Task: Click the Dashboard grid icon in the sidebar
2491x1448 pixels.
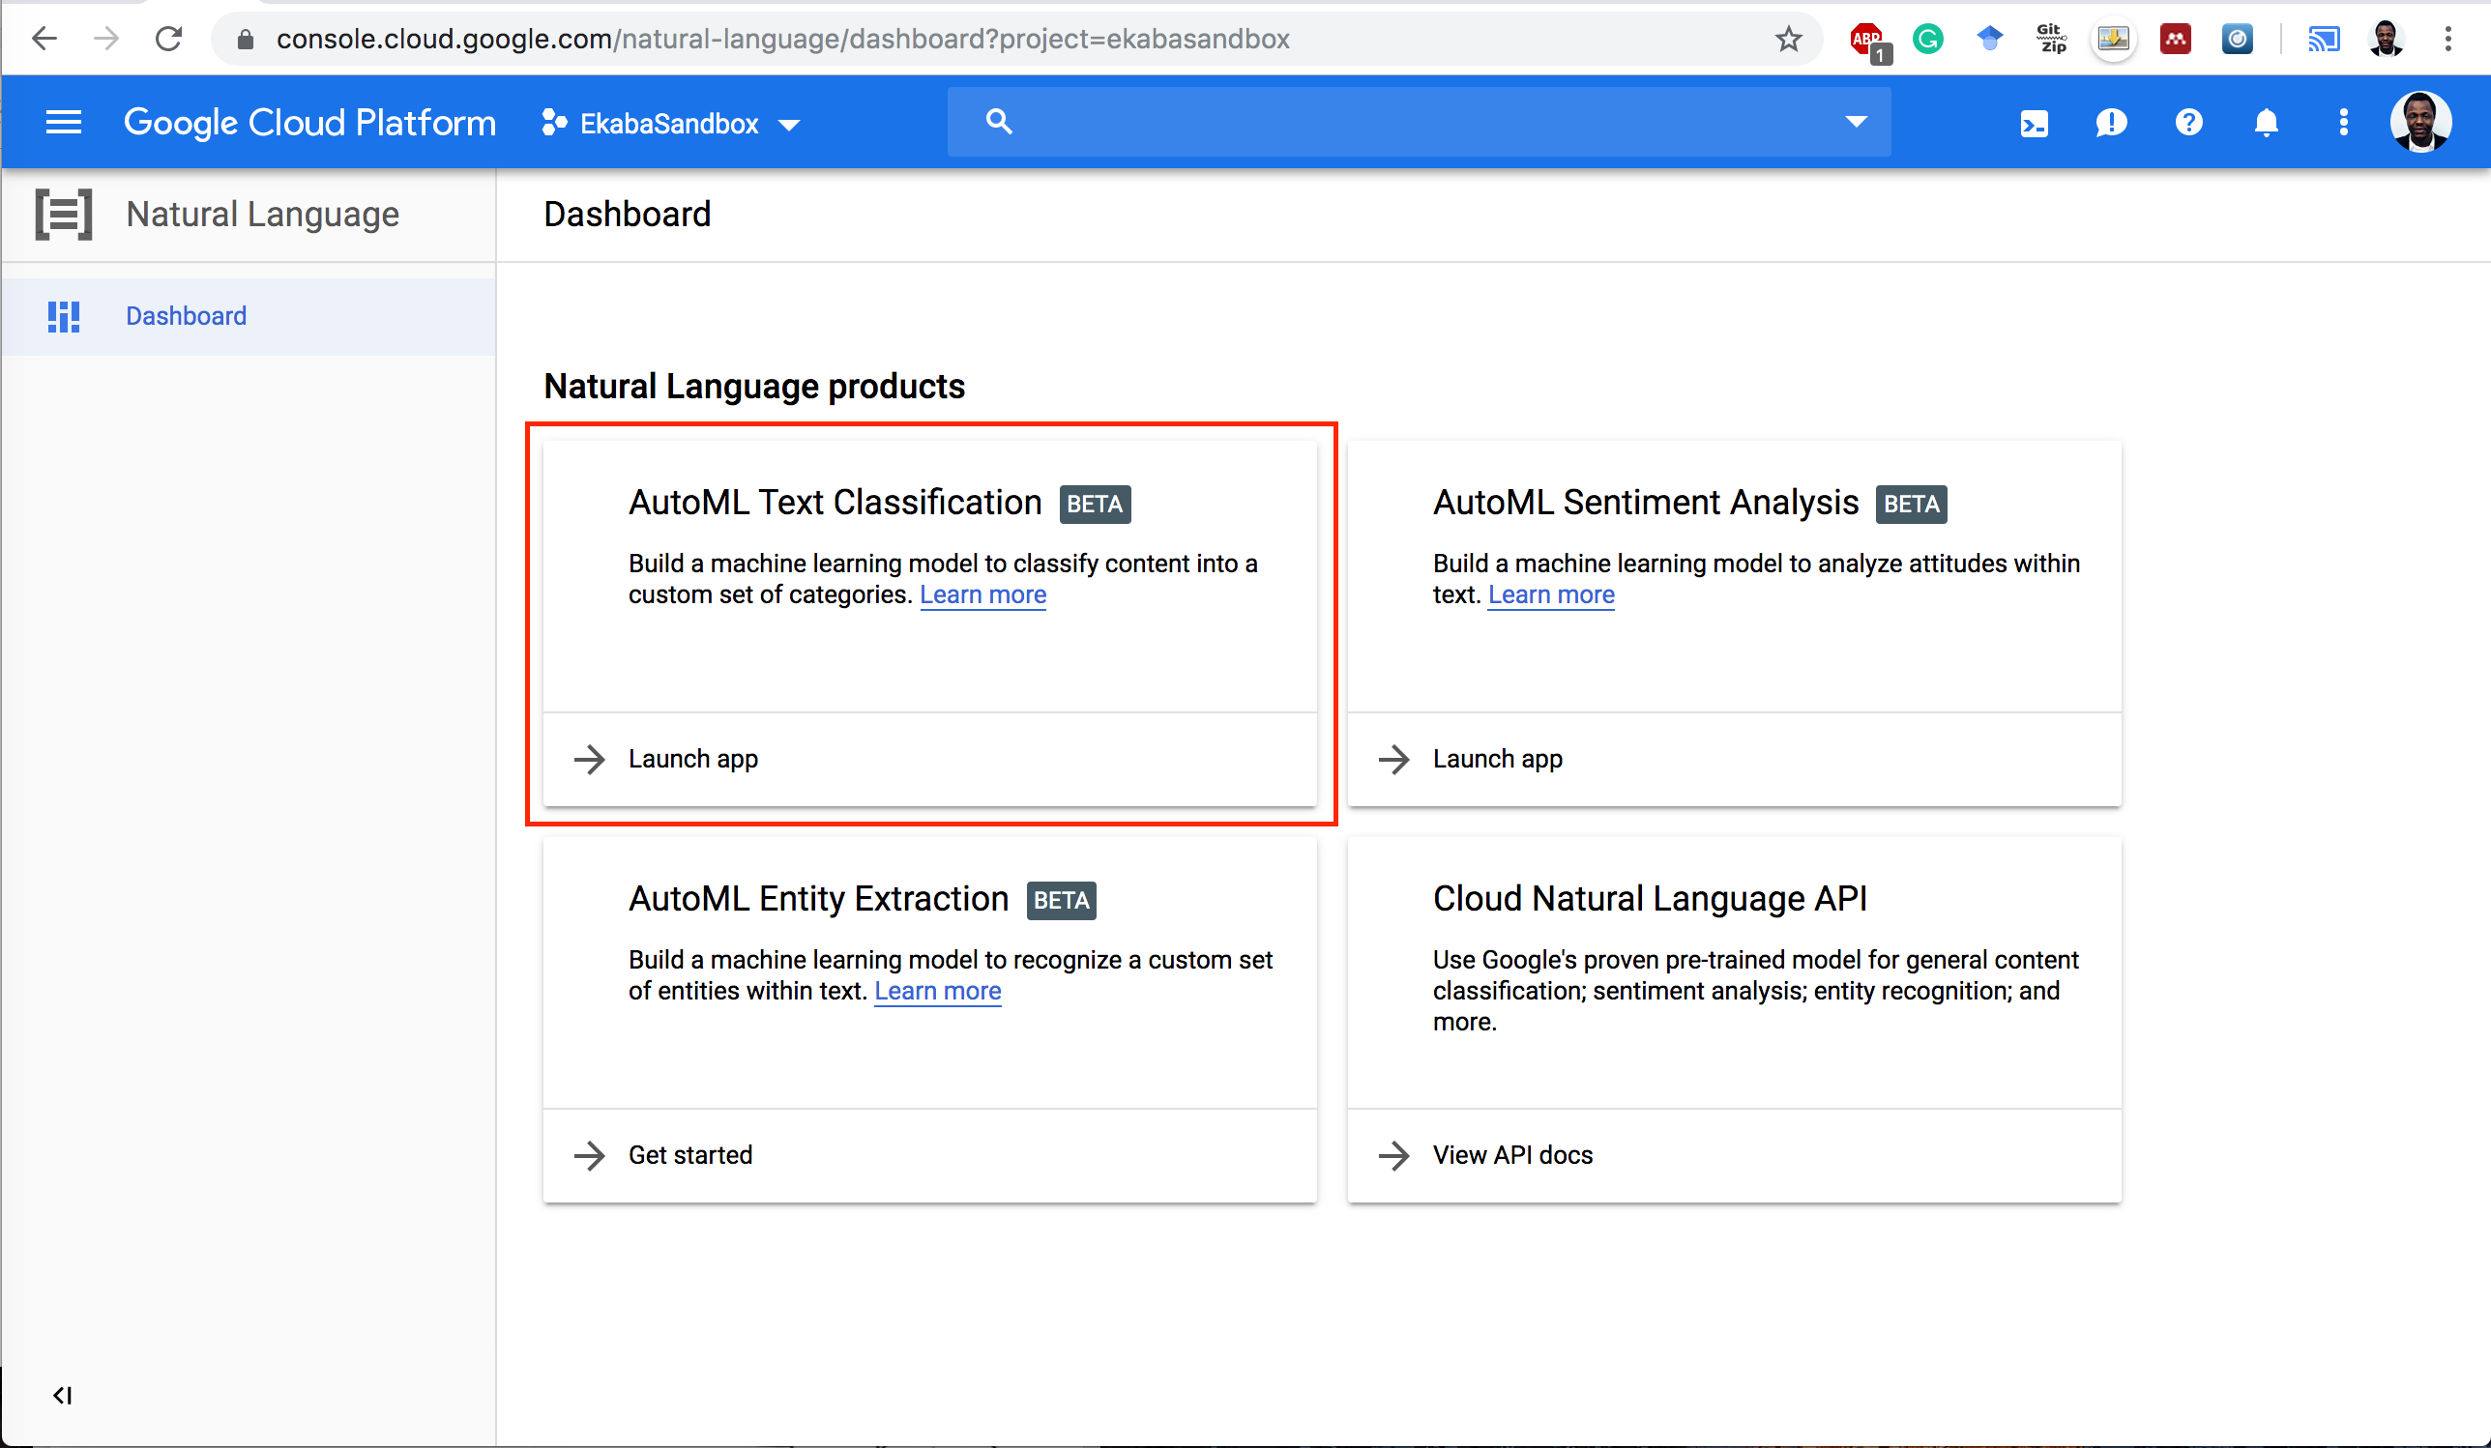Action: pos(64,316)
